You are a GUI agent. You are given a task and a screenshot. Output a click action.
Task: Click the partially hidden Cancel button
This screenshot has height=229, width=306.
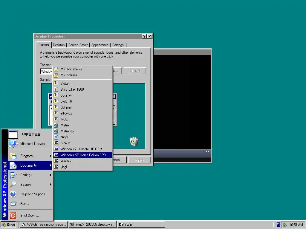tap(120, 160)
